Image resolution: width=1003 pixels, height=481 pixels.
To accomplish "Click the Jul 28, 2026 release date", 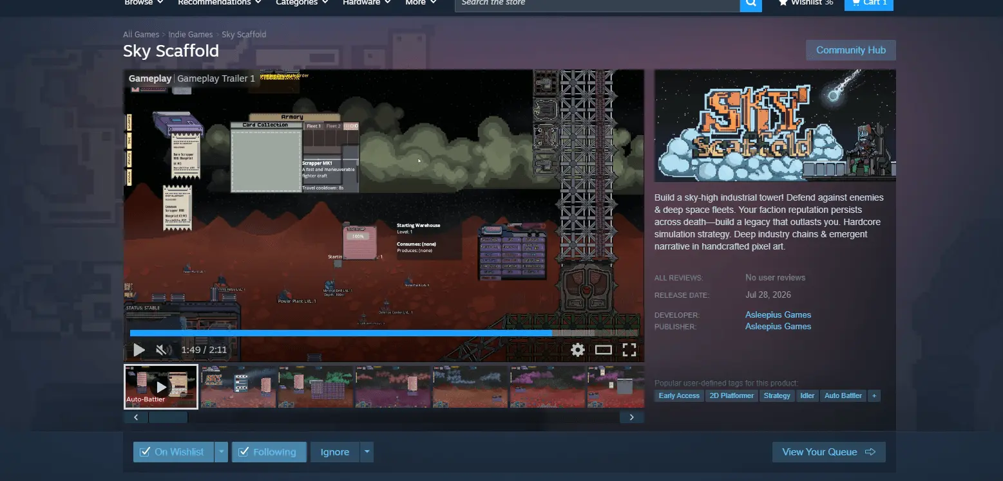I will (x=768, y=295).
